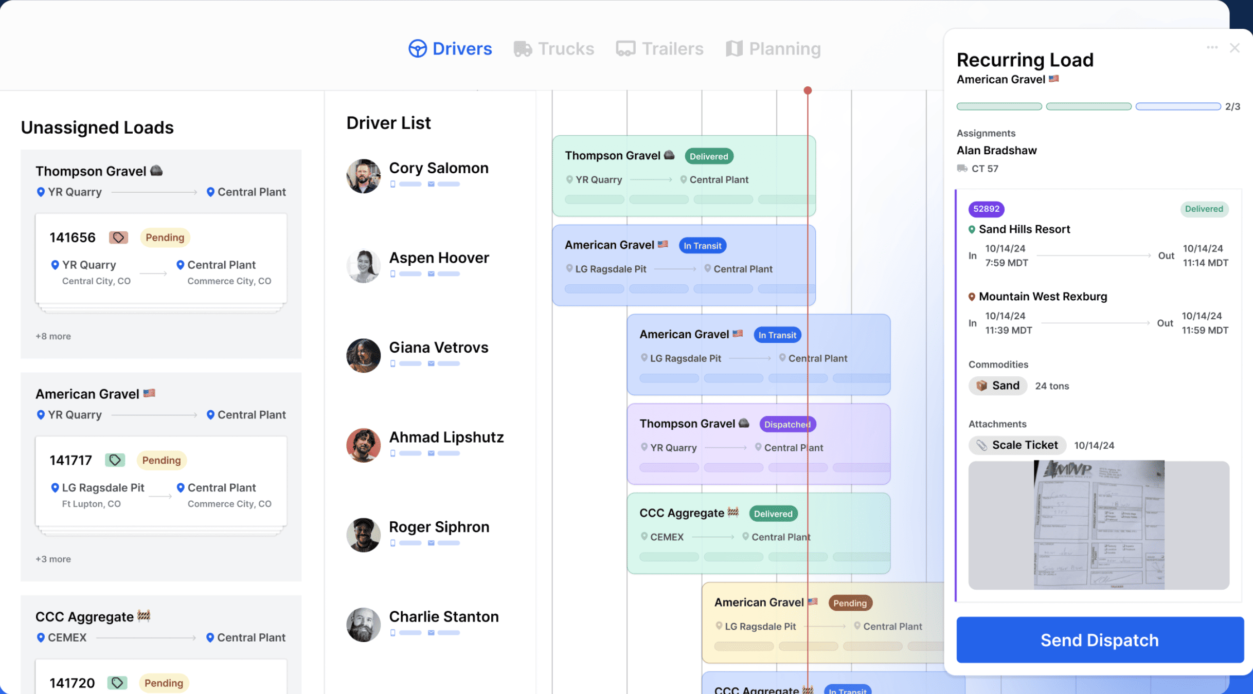The image size is (1253, 694).
Task: Expand the +3 more American Gravel loads
Action: (x=53, y=559)
